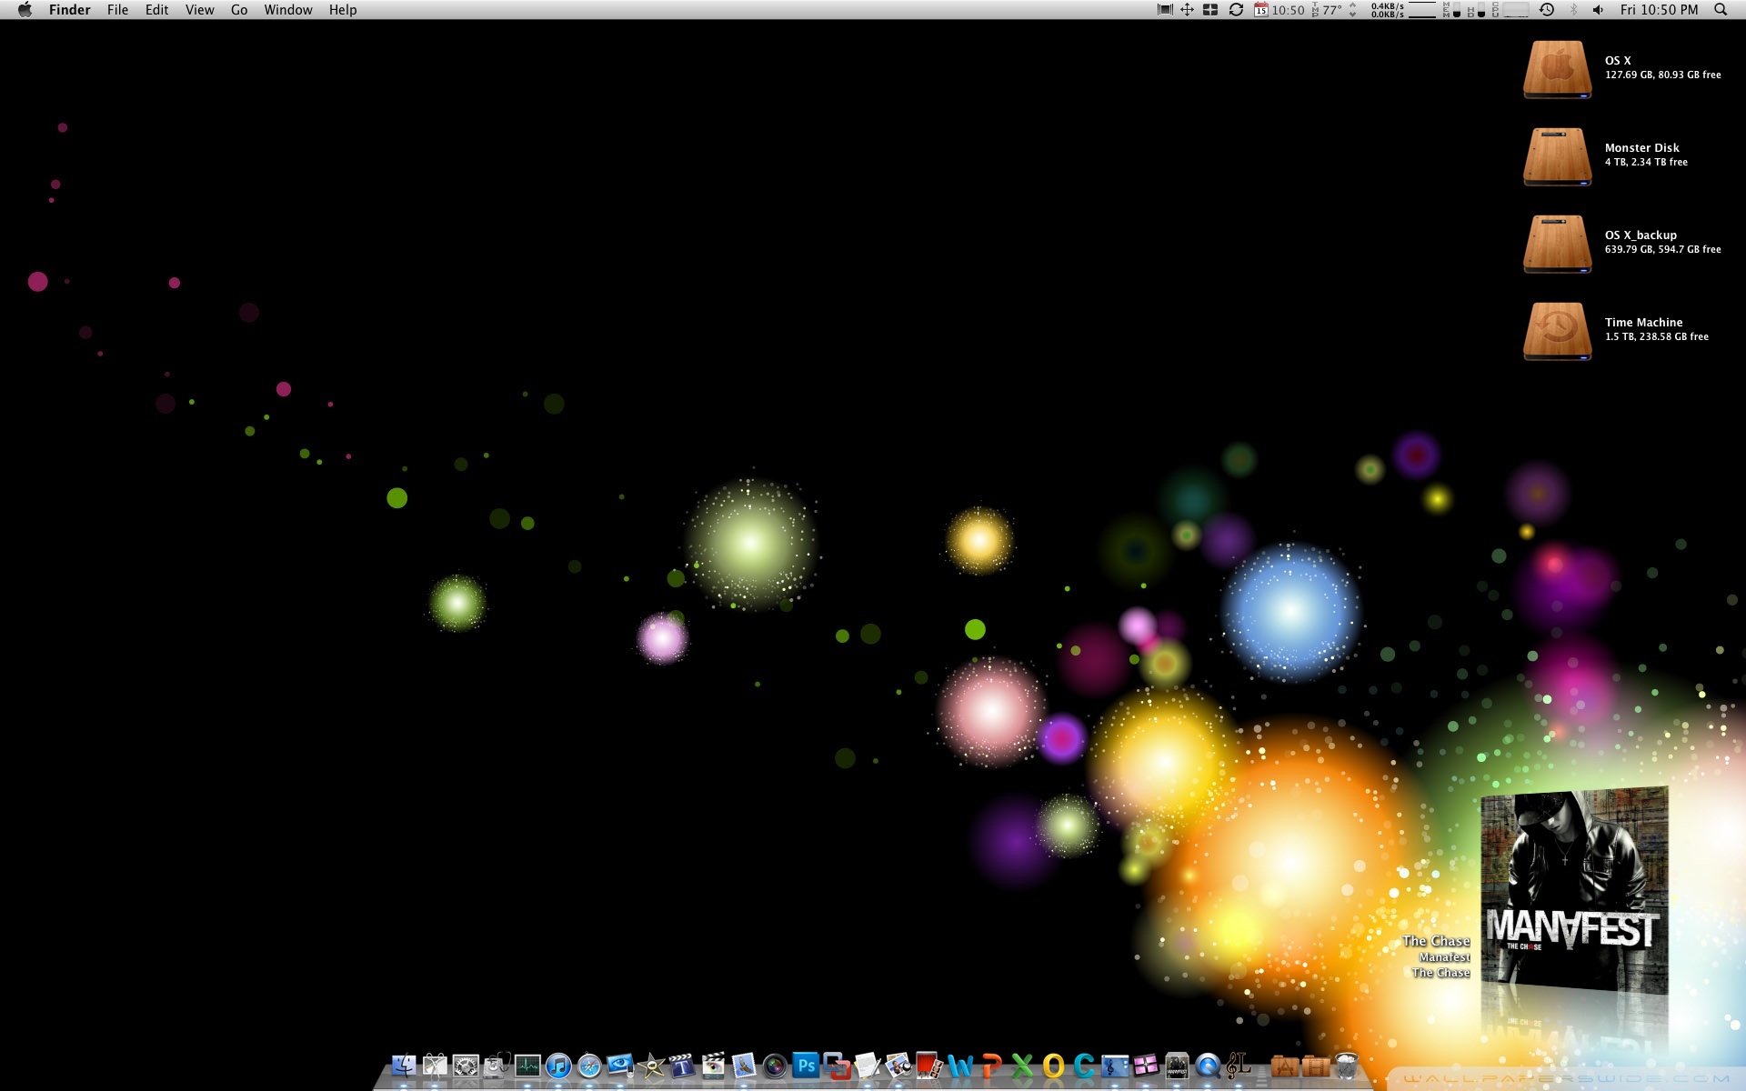The image size is (1746, 1091).
Task: Click the network speed KB/s readout
Action: coord(1388,10)
